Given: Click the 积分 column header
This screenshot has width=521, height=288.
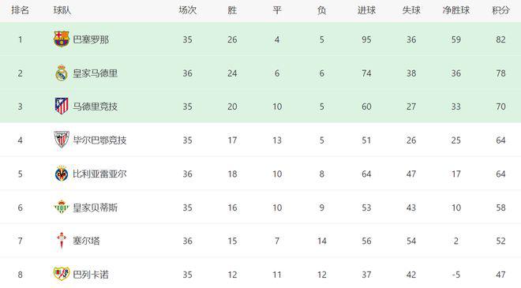Looking at the screenshot, I should [x=500, y=10].
